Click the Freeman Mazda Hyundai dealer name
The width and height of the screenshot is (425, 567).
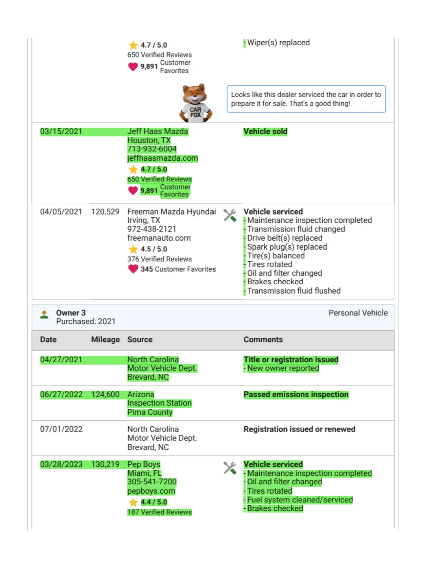(172, 212)
